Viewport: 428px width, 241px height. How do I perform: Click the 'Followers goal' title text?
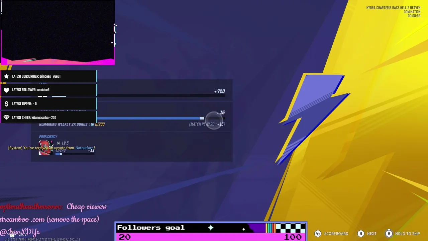click(x=151, y=228)
